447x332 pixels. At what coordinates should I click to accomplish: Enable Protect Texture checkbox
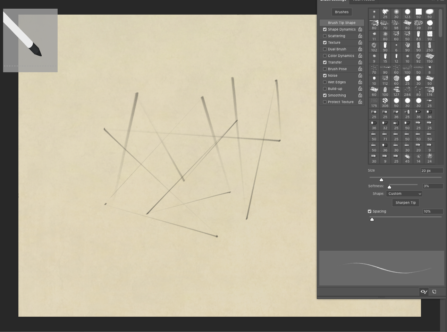(x=325, y=102)
